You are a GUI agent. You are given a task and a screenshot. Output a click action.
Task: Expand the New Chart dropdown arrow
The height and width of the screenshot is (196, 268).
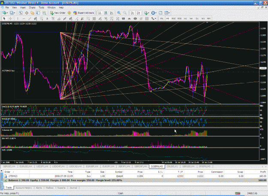7,13
